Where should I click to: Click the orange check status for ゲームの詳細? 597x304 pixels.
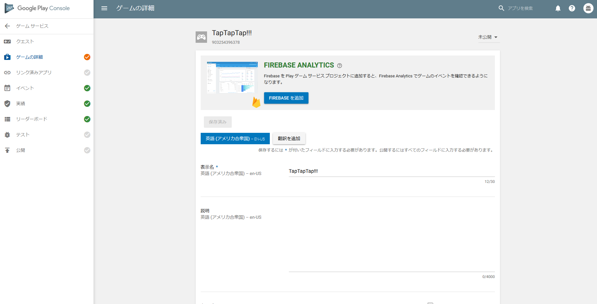coord(87,57)
